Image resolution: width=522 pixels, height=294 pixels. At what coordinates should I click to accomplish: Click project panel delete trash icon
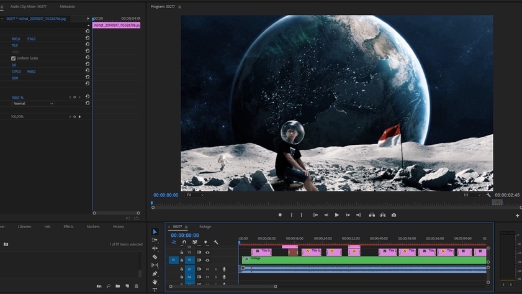[137, 286]
